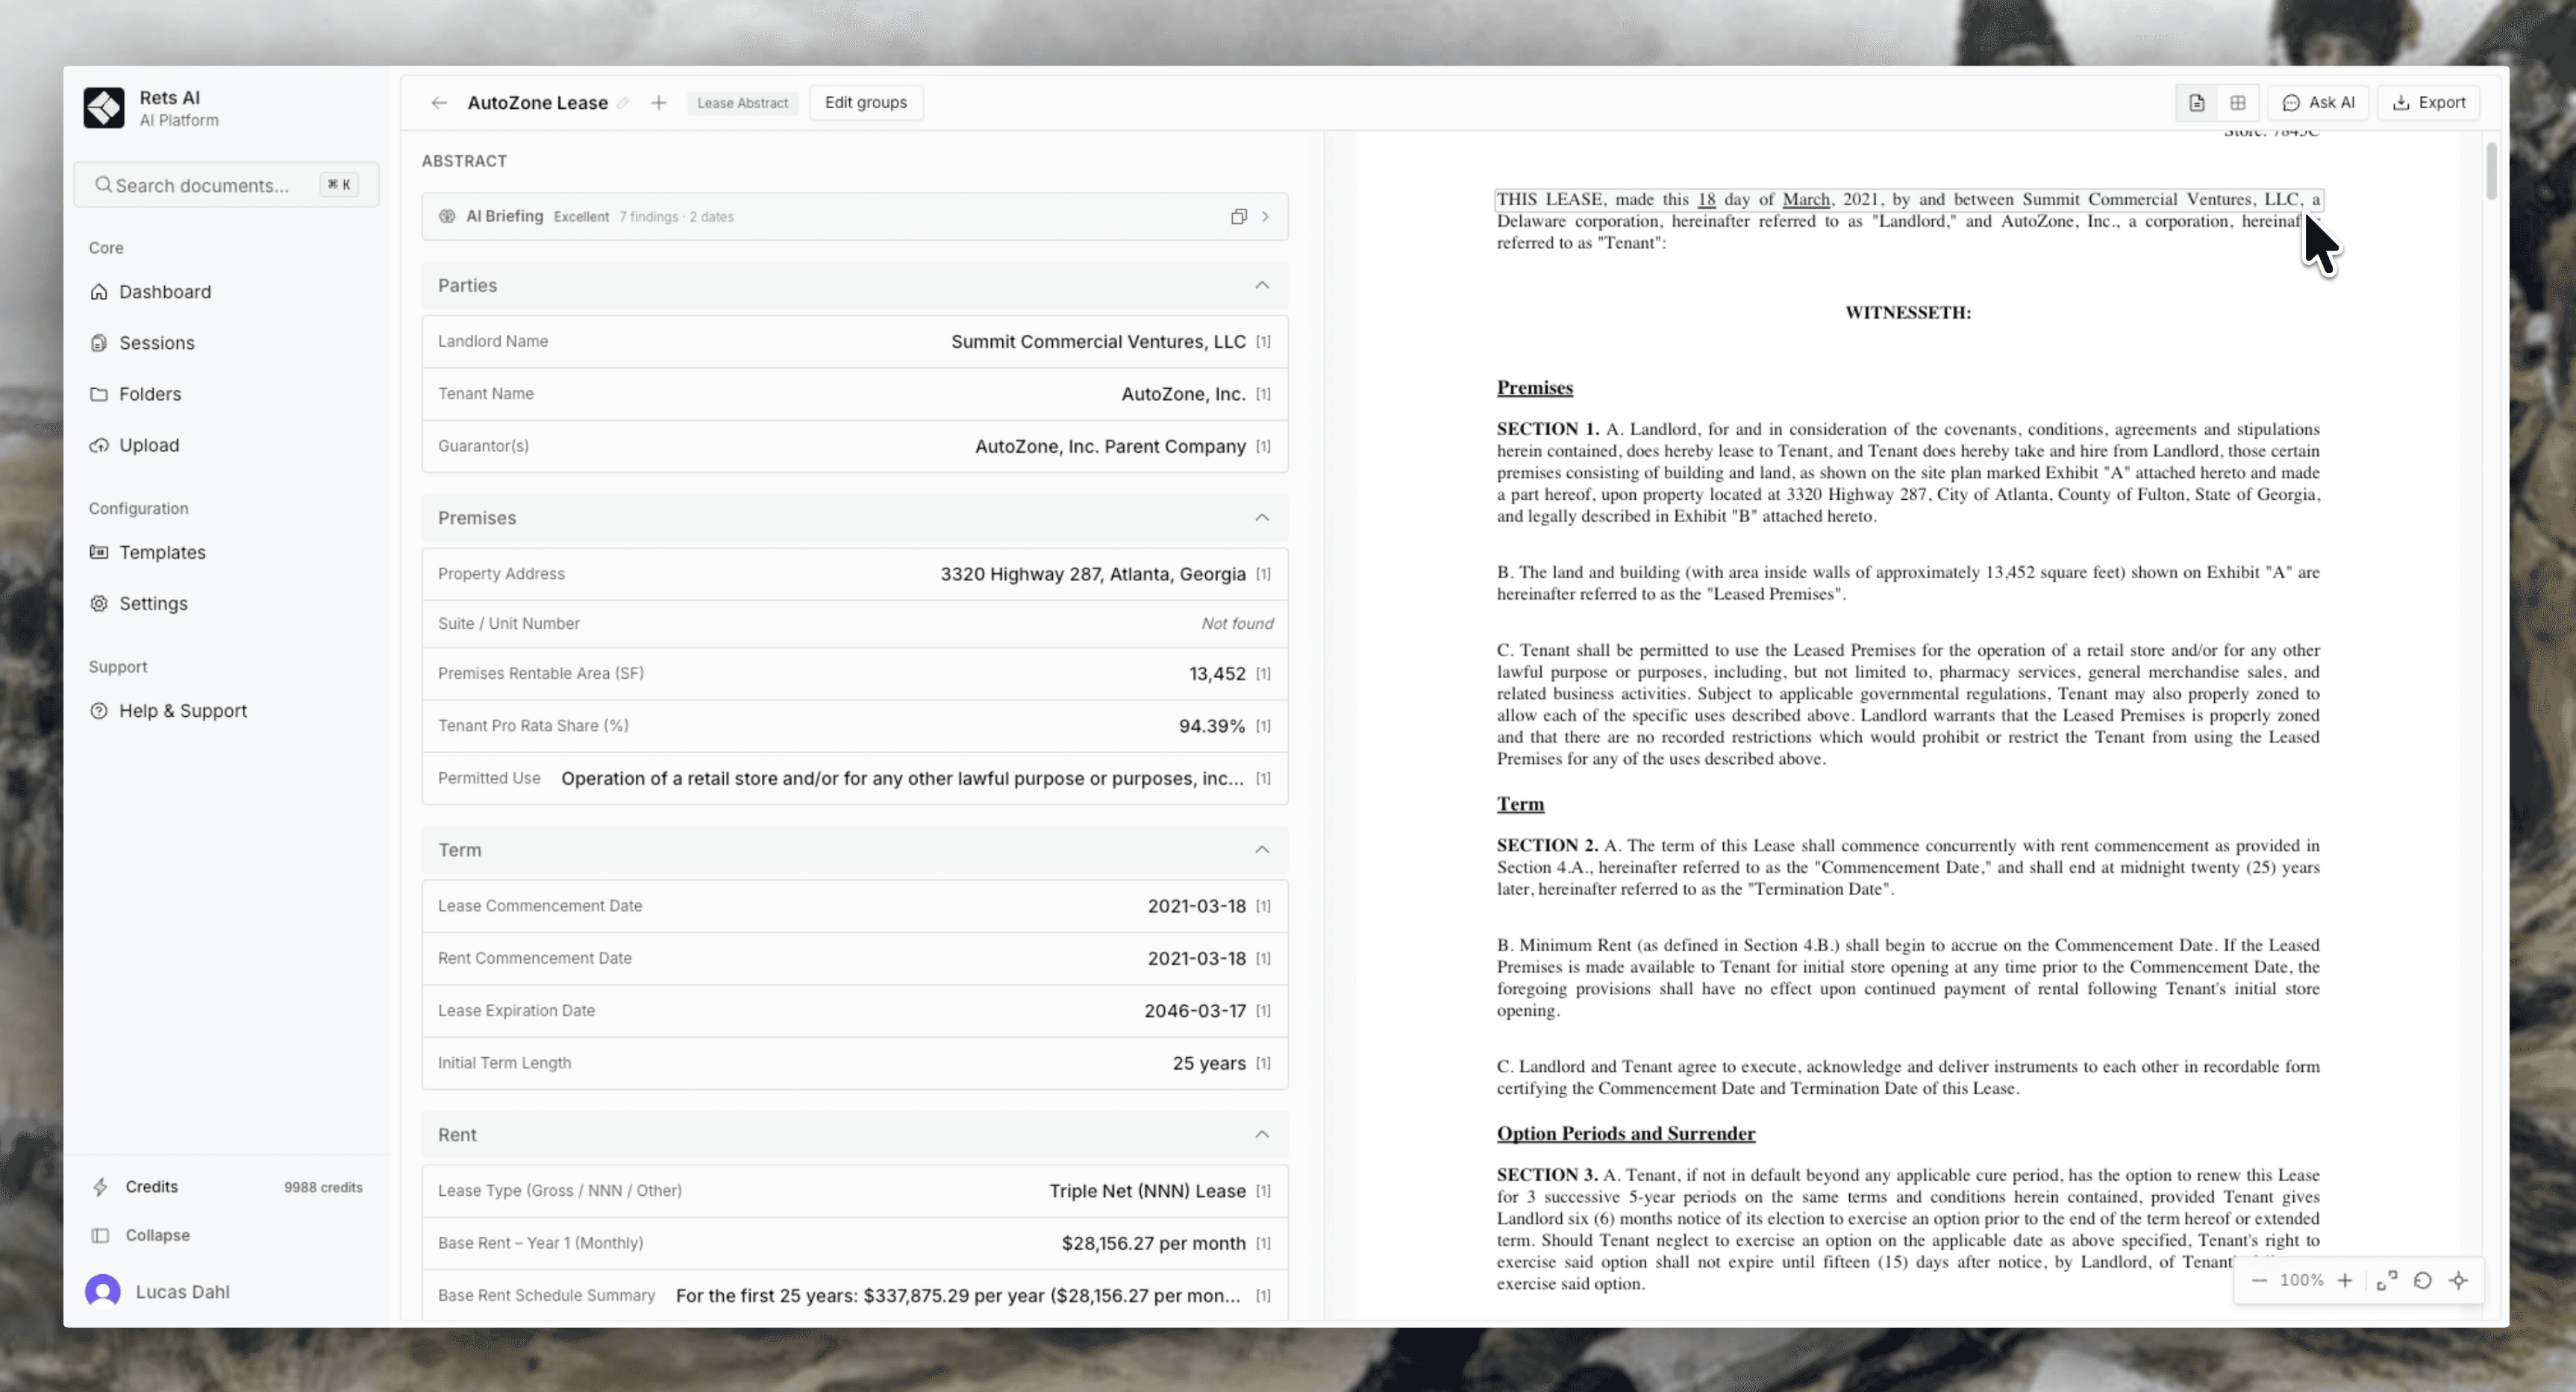Collapse the Parties section
The width and height of the screenshot is (2576, 1392).
(x=1262, y=286)
